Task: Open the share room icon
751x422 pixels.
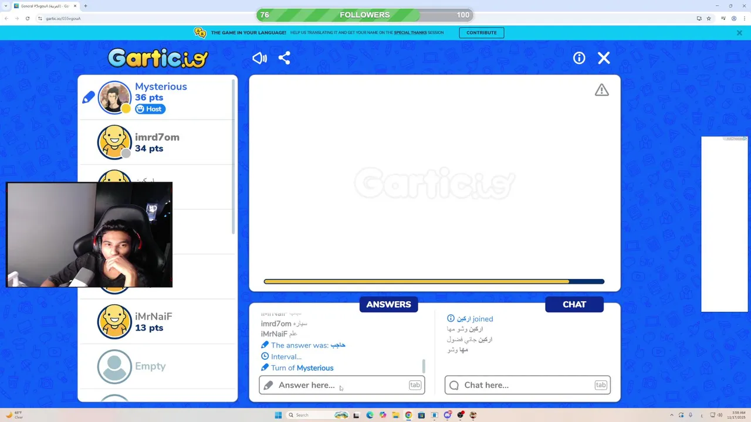Action: (285, 58)
